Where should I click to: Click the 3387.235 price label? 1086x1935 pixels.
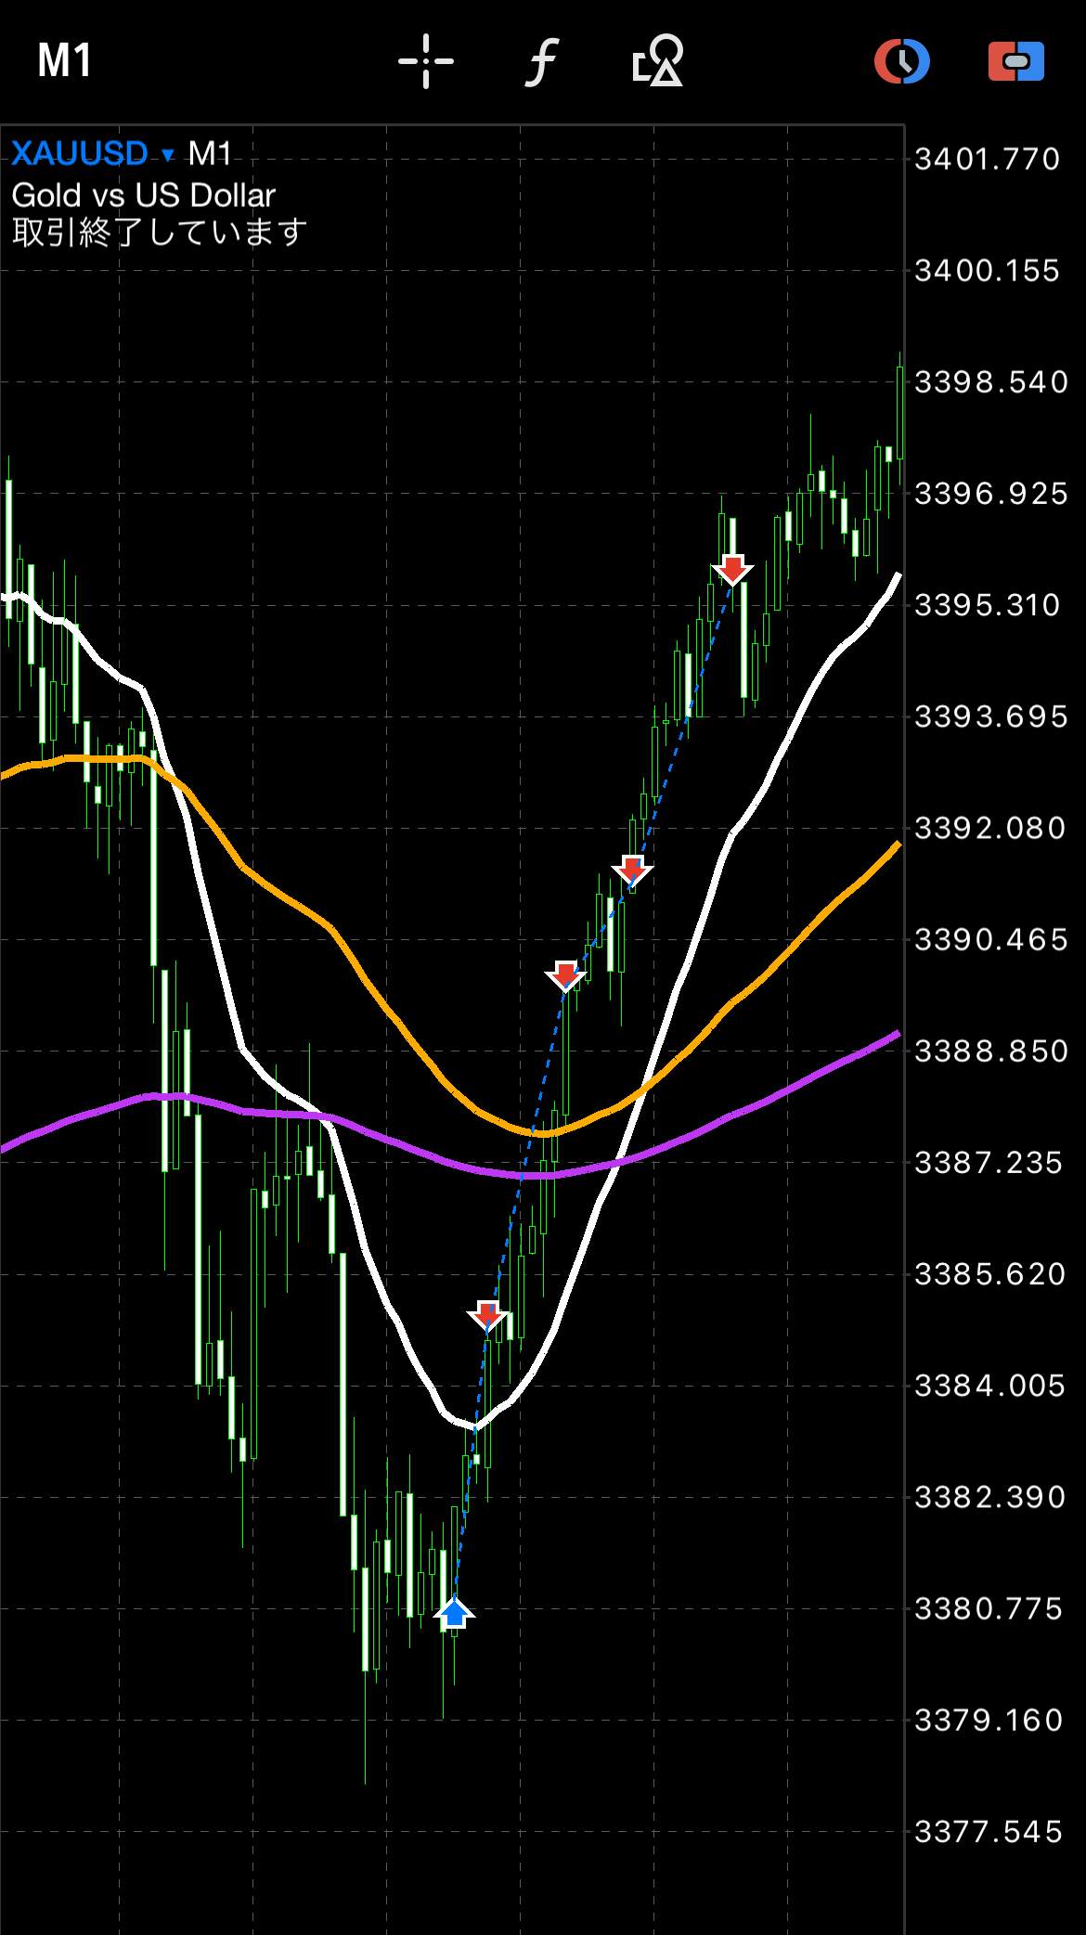(x=989, y=1163)
